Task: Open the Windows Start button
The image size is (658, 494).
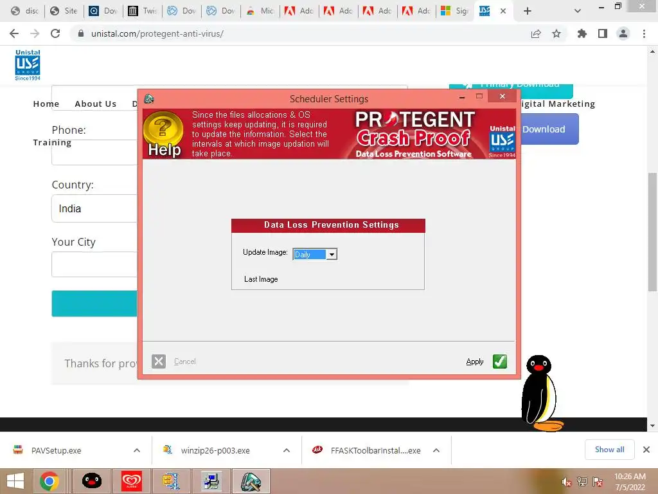Action: click(15, 481)
